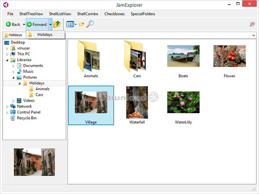Select Desktop in the tree

pyautogui.click(x=18, y=42)
